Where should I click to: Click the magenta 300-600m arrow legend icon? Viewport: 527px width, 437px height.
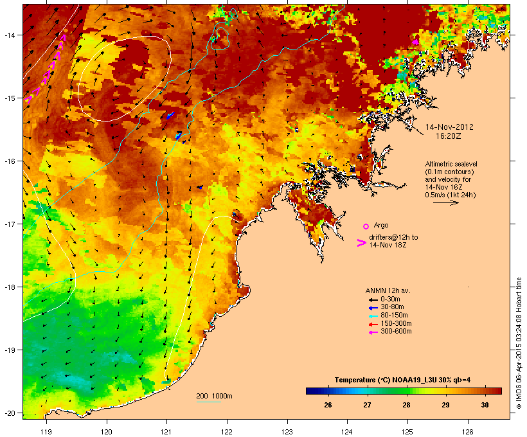[x=373, y=332]
